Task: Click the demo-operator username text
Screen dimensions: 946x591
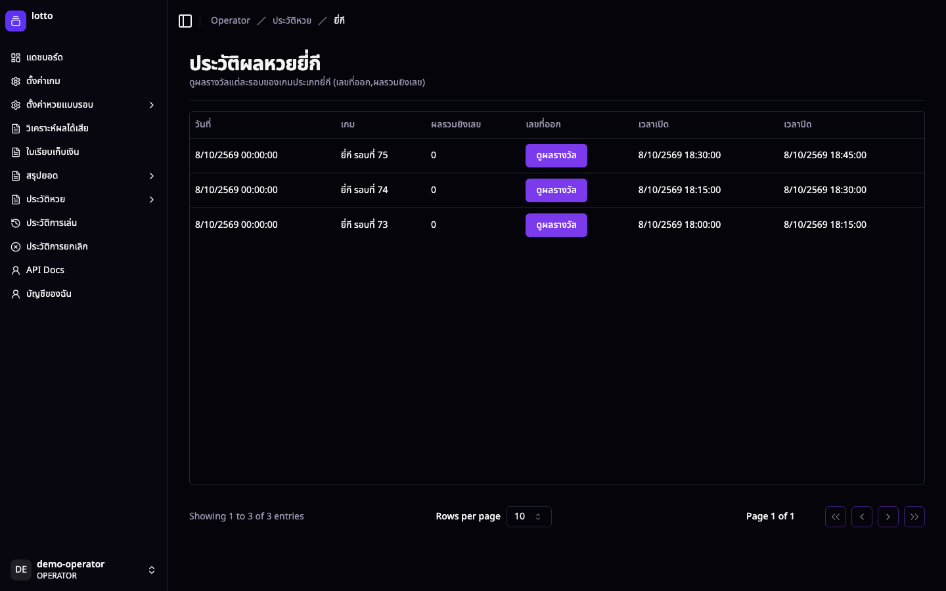Action: coord(71,564)
